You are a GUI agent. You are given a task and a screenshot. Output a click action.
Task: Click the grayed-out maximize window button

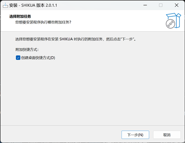[x=161, y=5]
